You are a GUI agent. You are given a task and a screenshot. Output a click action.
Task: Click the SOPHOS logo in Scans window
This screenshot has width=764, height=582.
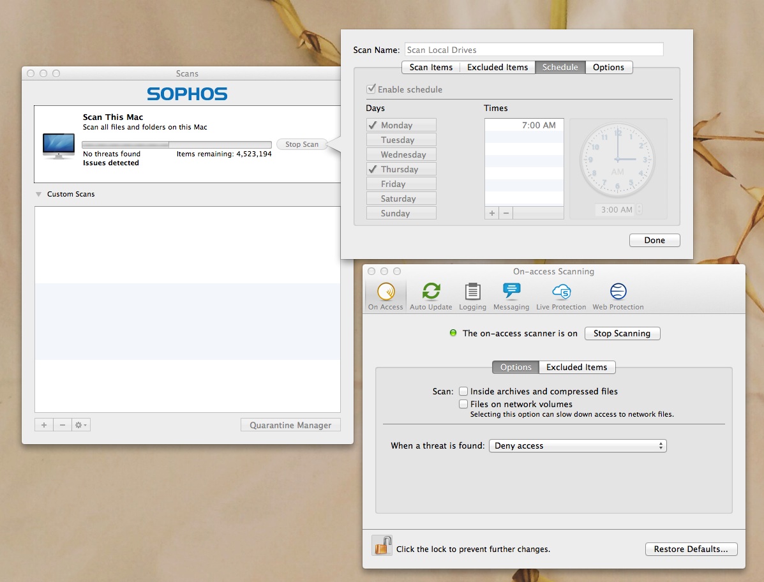187,94
